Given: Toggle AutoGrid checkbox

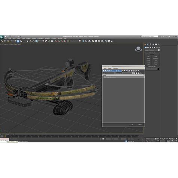Looking at the screenshot, I should 148,54.
